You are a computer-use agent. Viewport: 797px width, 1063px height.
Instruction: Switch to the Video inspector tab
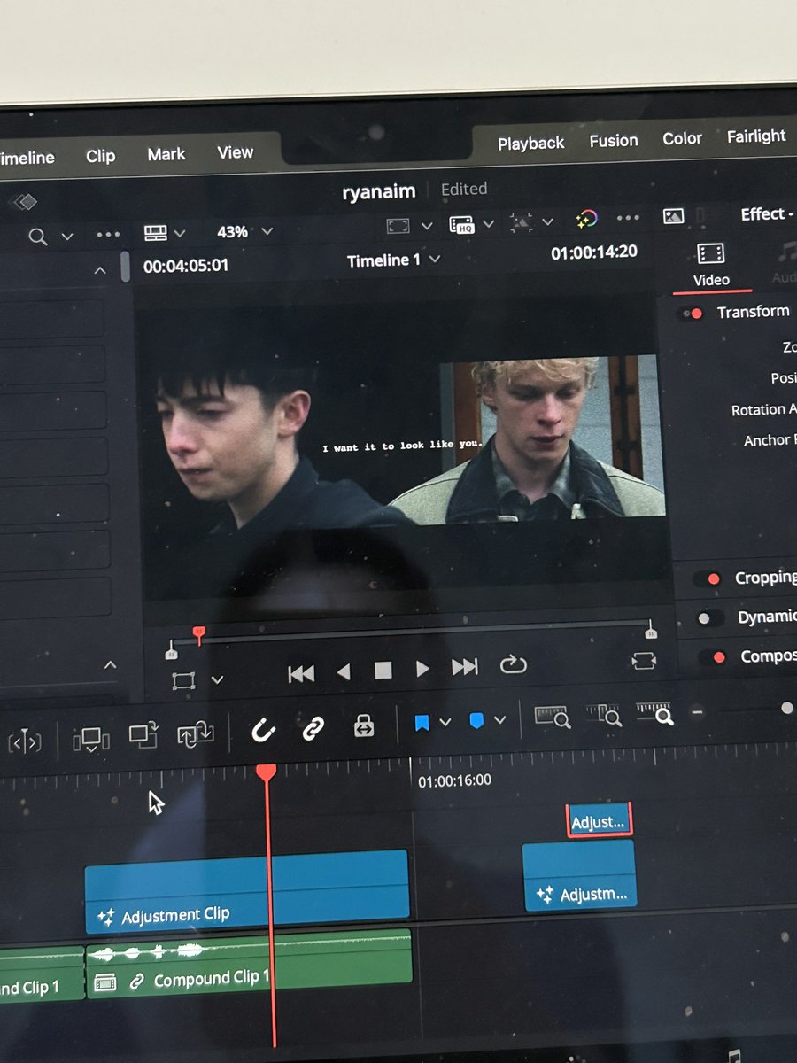[x=711, y=266]
